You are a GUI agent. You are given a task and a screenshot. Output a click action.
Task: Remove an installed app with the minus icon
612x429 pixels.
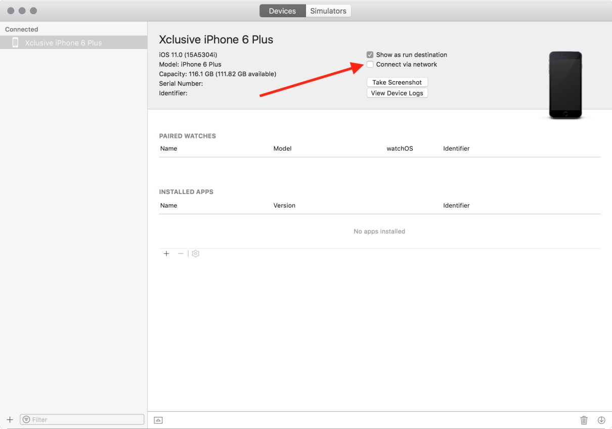click(181, 254)
